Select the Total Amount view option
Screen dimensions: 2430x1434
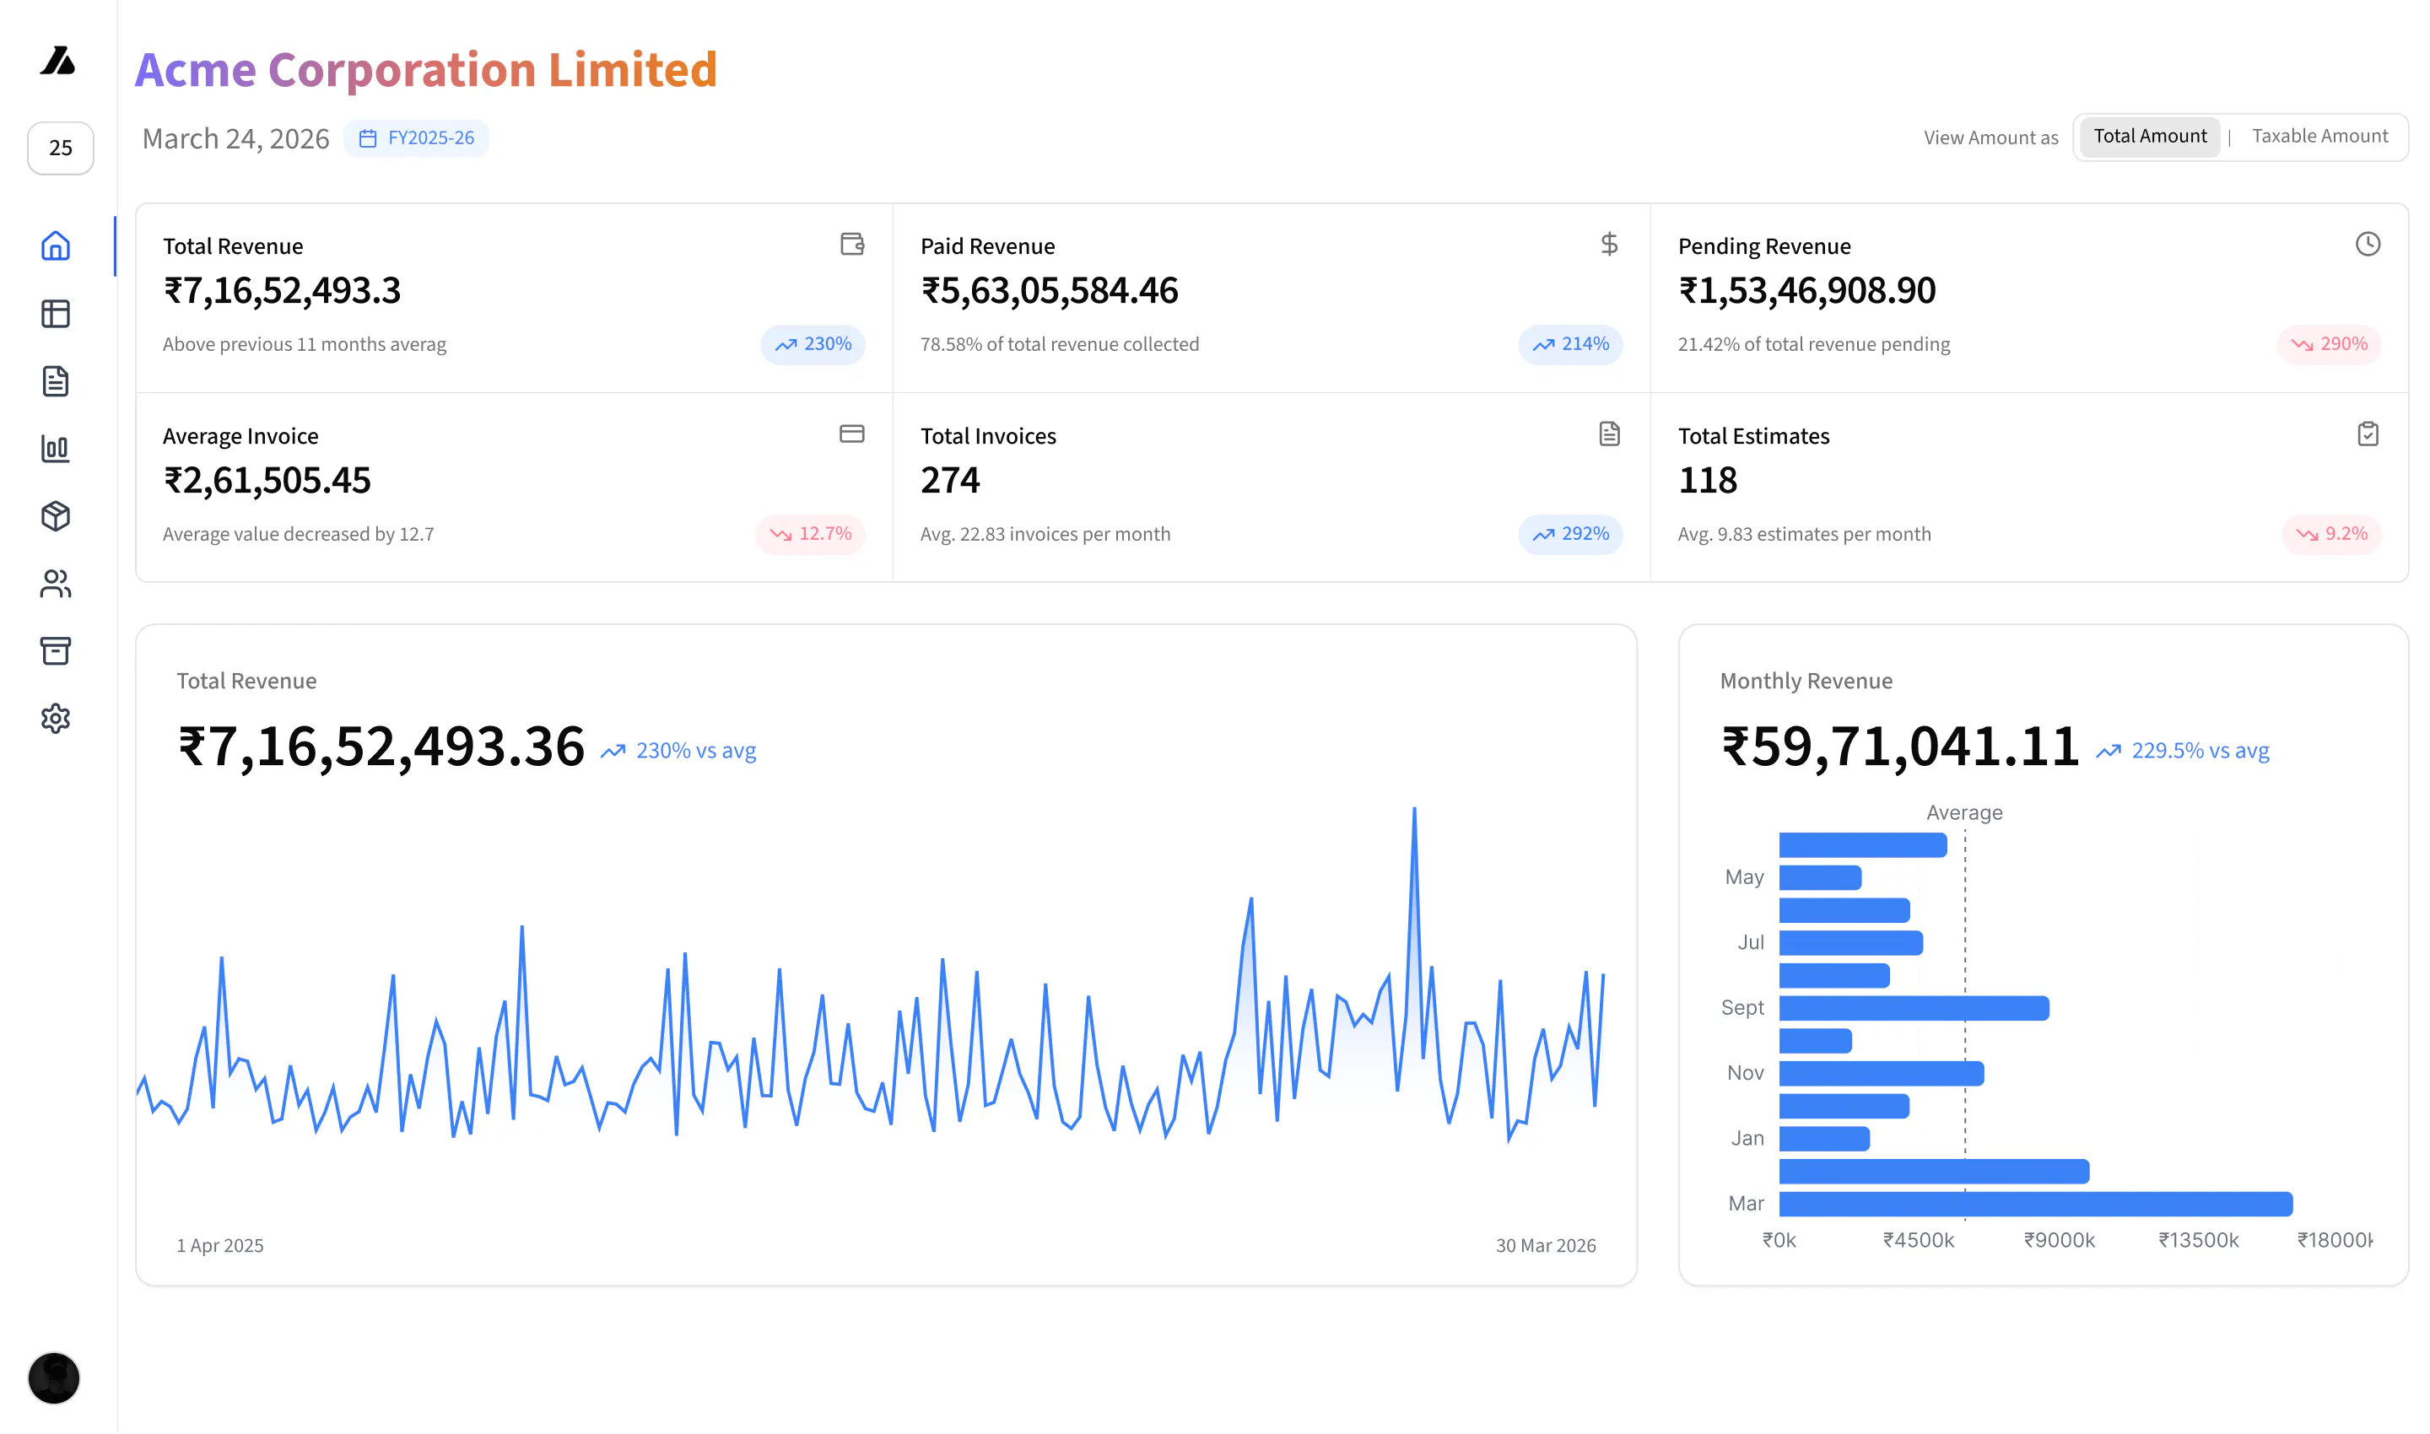pyautogui.click(x=2150, y=137)
